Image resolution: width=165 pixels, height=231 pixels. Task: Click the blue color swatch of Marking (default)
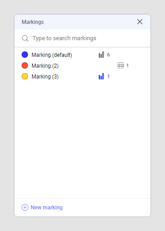click(x=25, y=55)
